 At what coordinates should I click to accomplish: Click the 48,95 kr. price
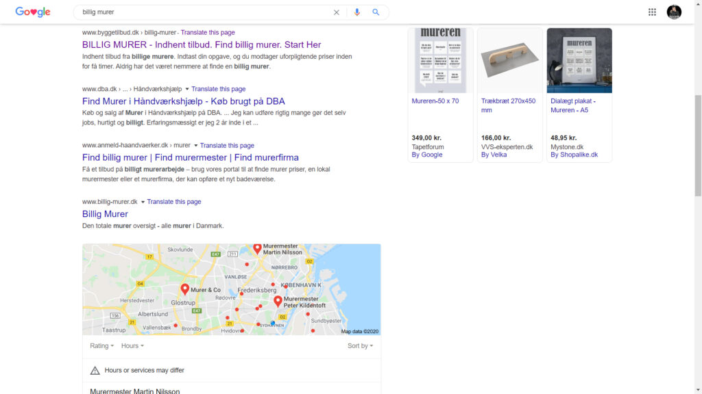pyautogui.click(x=564, y=138)
